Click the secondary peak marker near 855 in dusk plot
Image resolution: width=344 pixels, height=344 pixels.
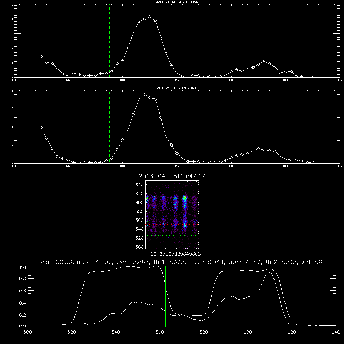[x=259, y=149]
